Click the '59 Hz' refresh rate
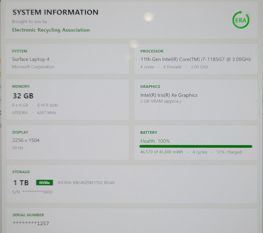This screenshot has height=233, width=263. tap(18, 148)
